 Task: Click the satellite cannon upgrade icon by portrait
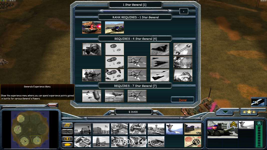(x=246, y=125)
